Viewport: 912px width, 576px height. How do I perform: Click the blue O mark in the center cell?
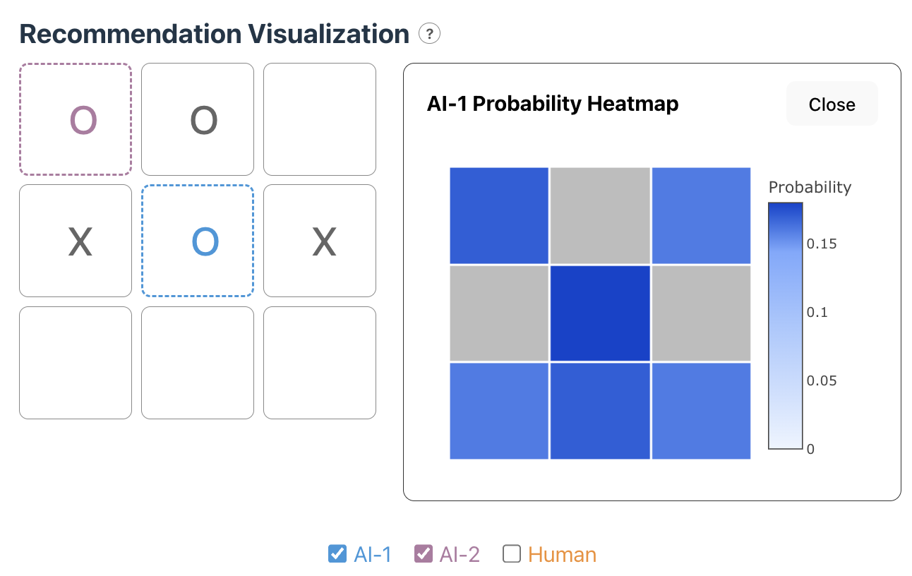tap(197, 240)
